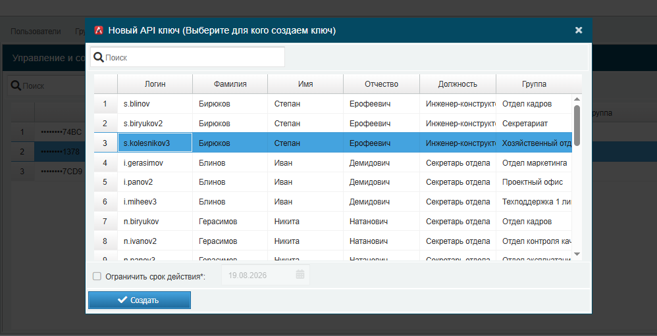Click background search magnifier icon
Image resolution: width=657 pixels, height=336 pixels.
tap(16, 85)
